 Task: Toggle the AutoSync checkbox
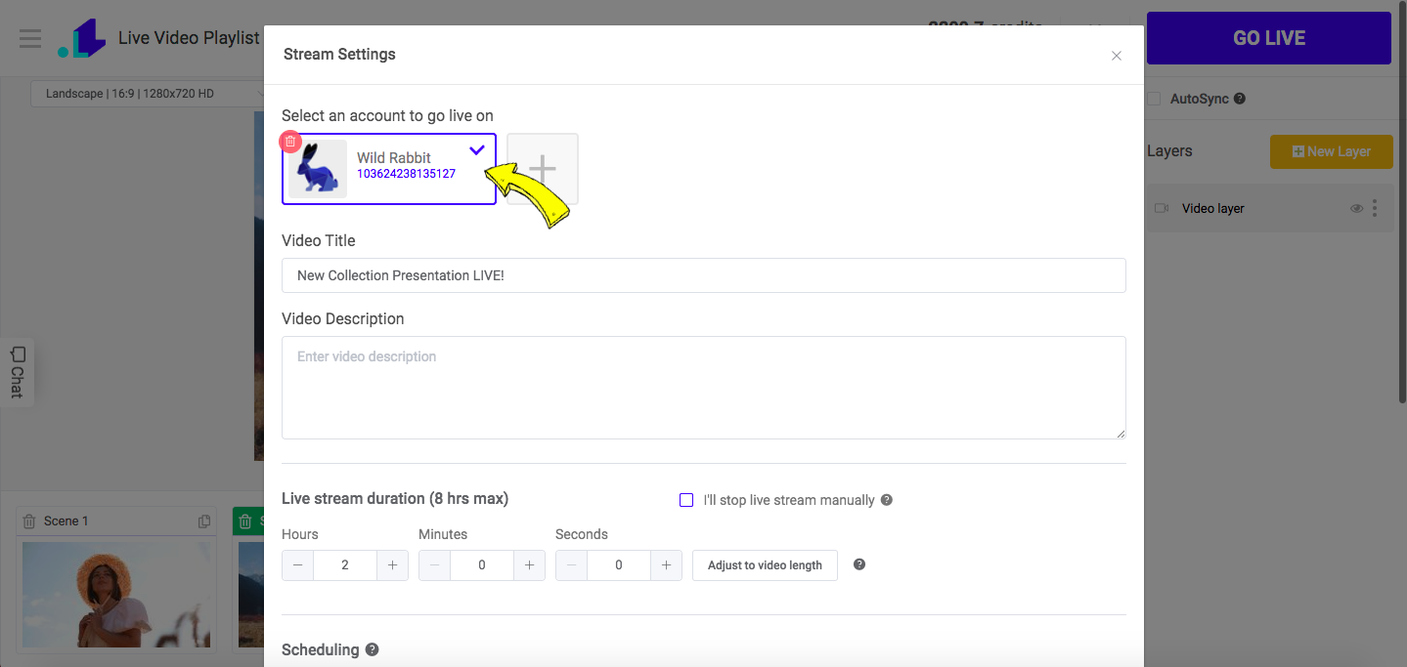(x=1154, y=99)
